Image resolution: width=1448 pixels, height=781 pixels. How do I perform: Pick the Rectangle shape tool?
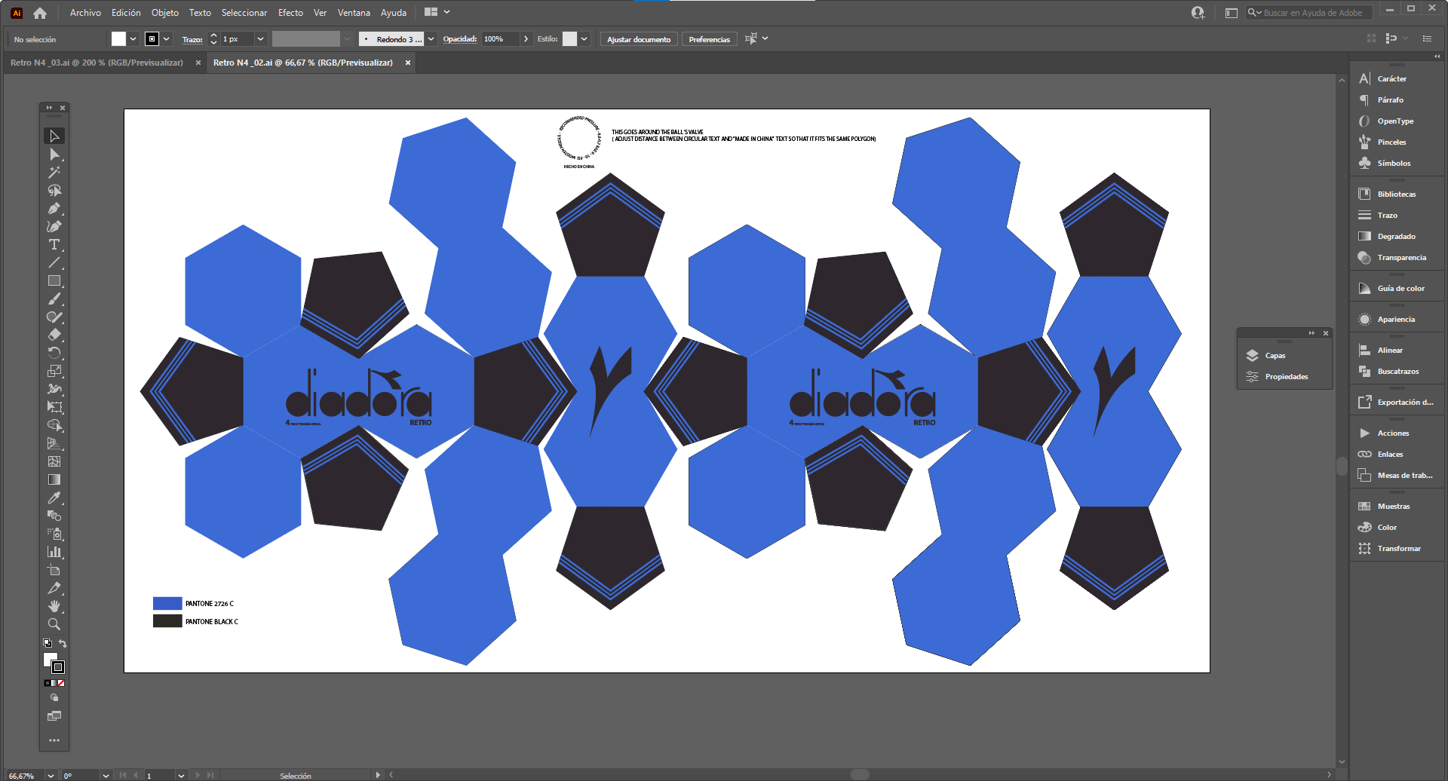[54, 281]
